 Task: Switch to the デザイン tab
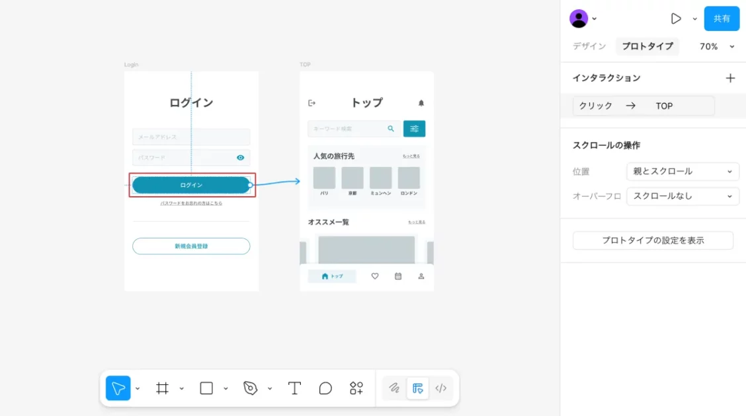tap(589, 46)
